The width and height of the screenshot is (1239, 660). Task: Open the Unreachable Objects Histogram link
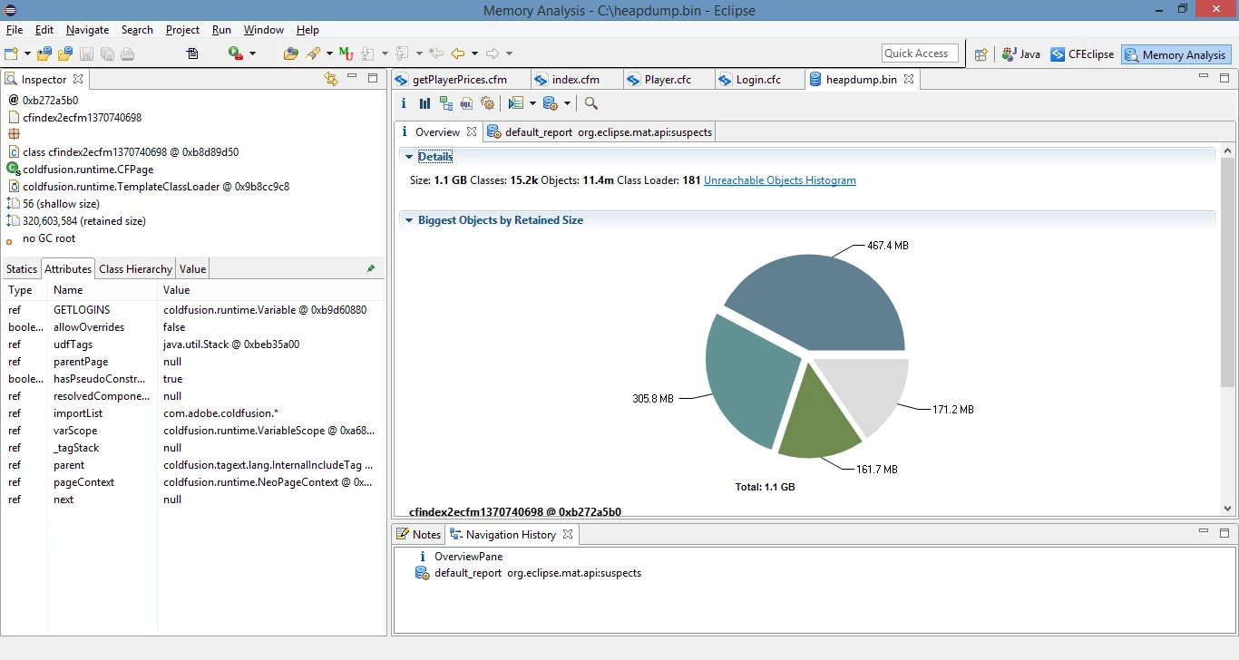[x=780, y=180]
